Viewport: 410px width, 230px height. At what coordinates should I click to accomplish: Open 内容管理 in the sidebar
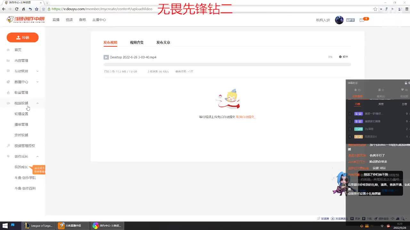coord(21,61)
